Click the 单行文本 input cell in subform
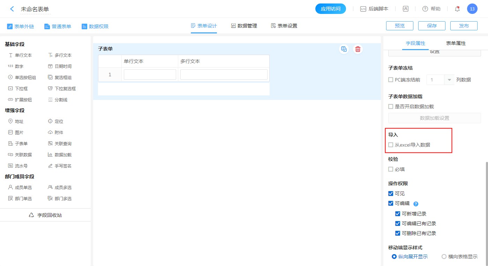 pos(150,75)
